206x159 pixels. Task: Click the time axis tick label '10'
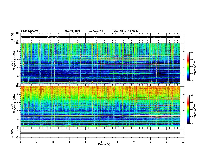point(183,142)
